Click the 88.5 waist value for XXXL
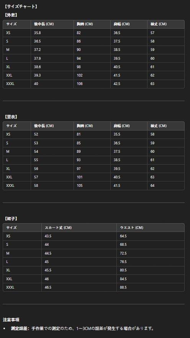This screenshot has width=190, height=338. tap(123, 287)
